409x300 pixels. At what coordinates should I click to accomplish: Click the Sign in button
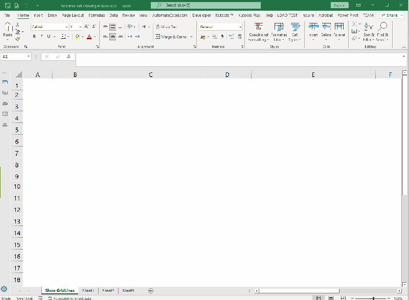pyautogui.click(x=338, y=5)
